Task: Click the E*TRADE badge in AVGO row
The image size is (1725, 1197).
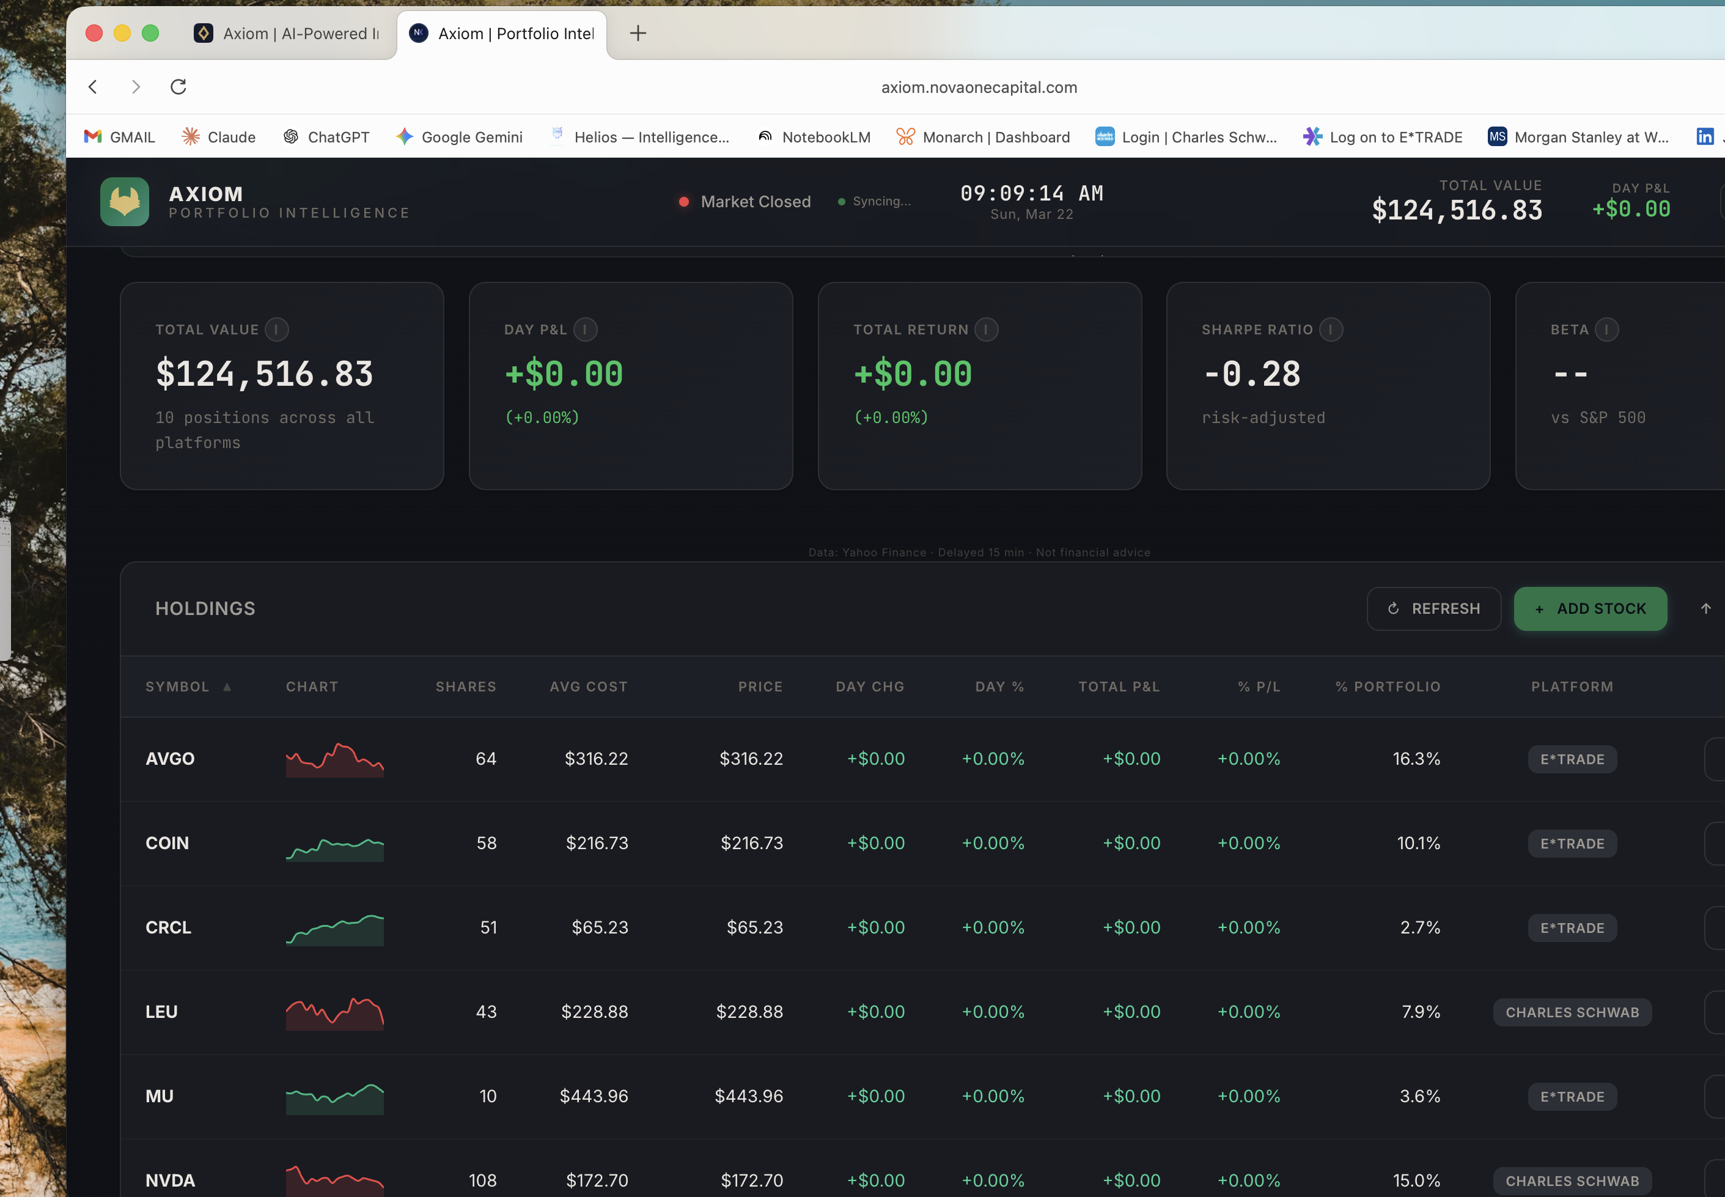Action: [x=1572, y=759]
